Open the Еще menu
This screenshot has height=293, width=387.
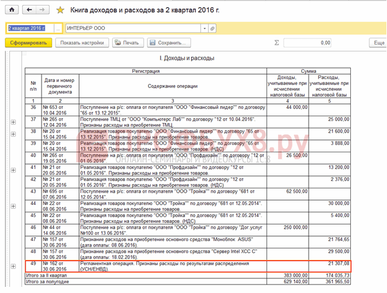378,43
